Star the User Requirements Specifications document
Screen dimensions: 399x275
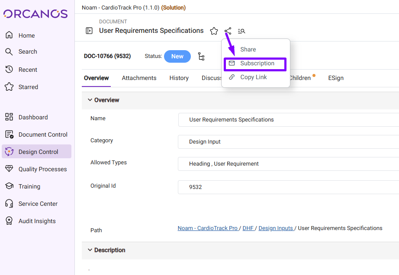(214, 31)
